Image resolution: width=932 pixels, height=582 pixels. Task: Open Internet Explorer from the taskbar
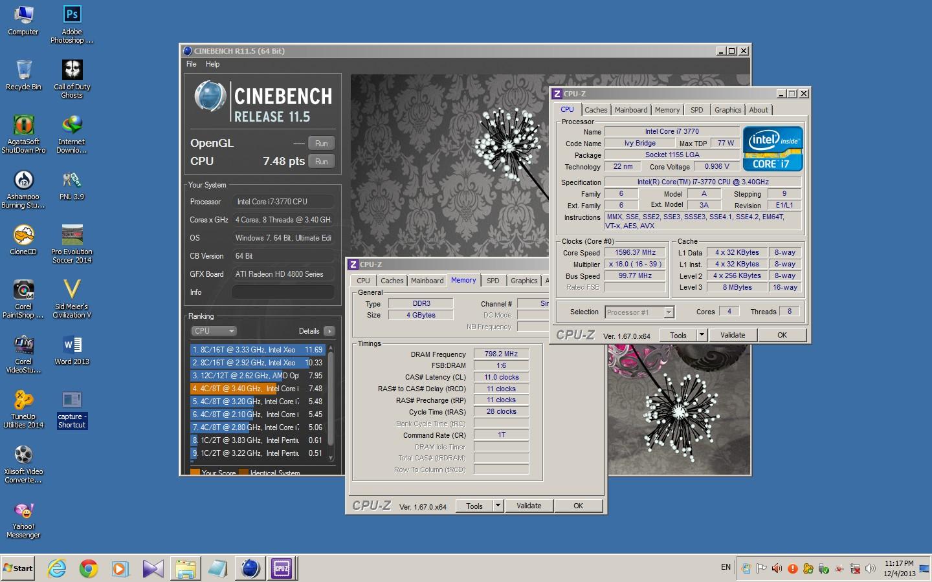click(x=57, y=568)
